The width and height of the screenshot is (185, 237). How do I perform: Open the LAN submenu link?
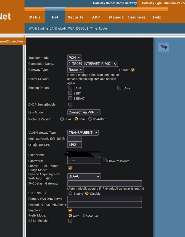pyautogui.click(x=53, y=28)
